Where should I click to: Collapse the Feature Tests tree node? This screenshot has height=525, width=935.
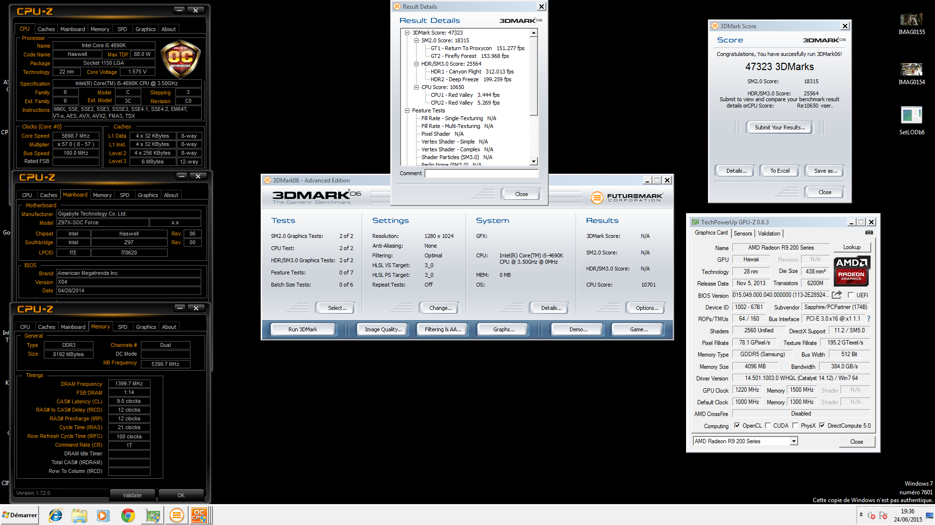(407, 111)
